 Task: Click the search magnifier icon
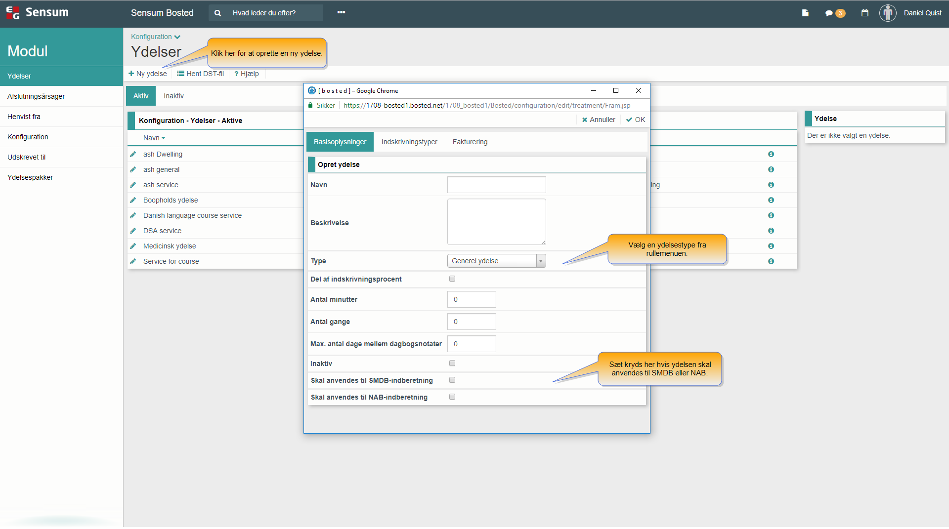click(x=217, y=13)
